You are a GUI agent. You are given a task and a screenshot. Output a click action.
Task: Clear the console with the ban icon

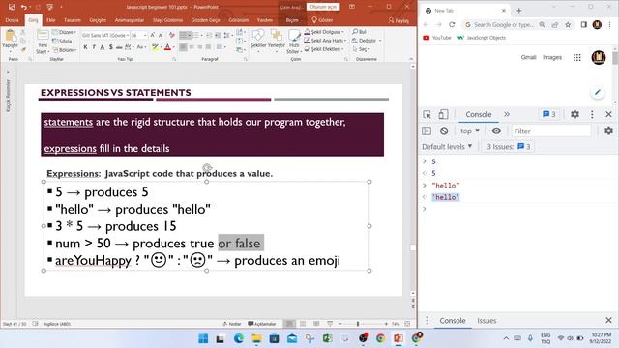click(x=444, y=131)
